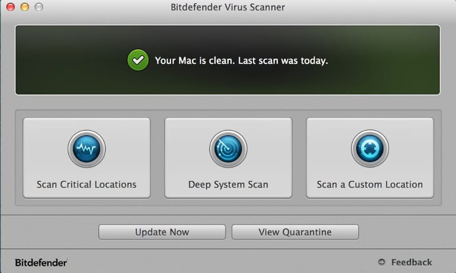This screenshot has height=273, width=456.
Task: Open the Feedback link
Action: [x=411, y=262]
